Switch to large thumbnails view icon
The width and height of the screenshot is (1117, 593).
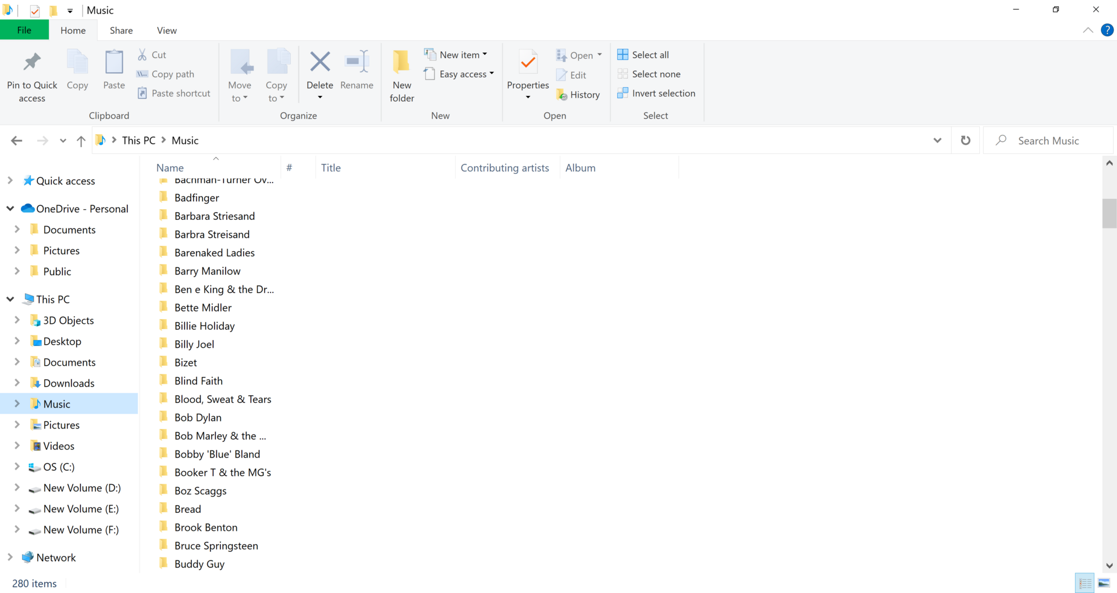(x=1104, y=583)
